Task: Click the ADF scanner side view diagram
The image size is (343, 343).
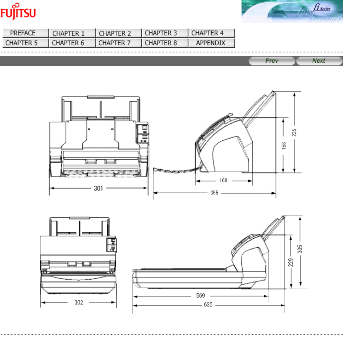Action: [x=214, y=132]
